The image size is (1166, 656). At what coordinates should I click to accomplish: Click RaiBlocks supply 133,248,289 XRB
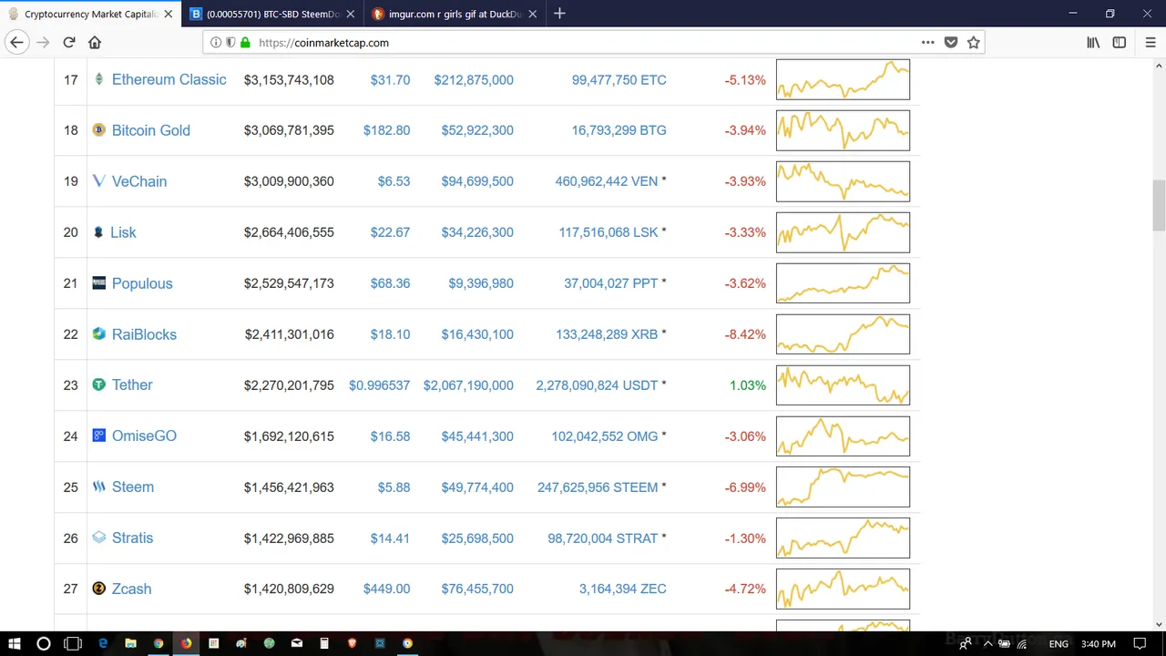(x=607, y=334)
